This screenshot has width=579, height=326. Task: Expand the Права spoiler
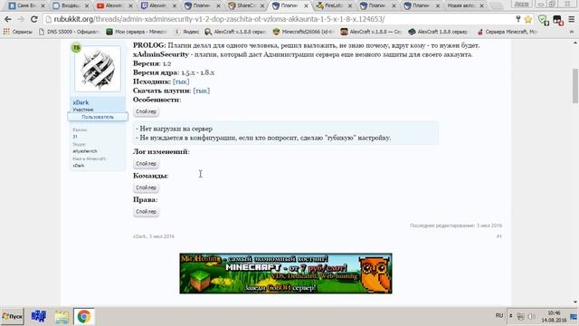click(147, 212)
